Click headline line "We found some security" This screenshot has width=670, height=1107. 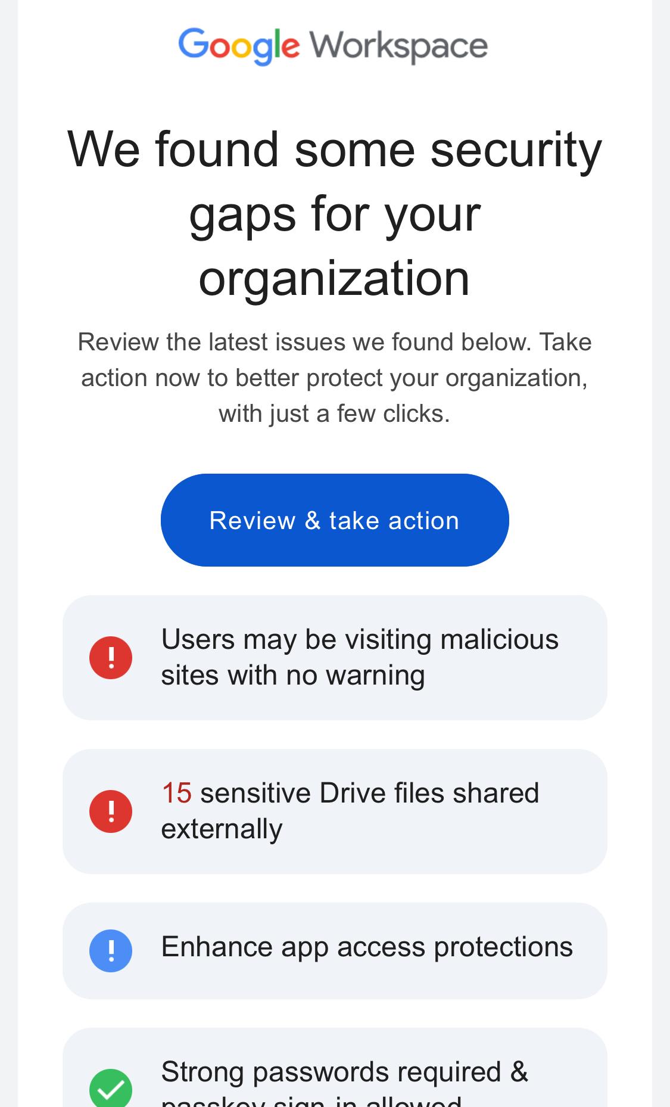pos(335,149)
